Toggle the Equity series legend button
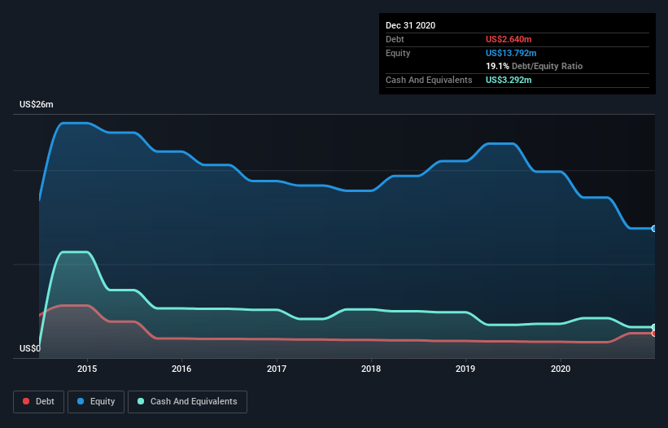This screenshot has height=428, width=668. (96, 402)
